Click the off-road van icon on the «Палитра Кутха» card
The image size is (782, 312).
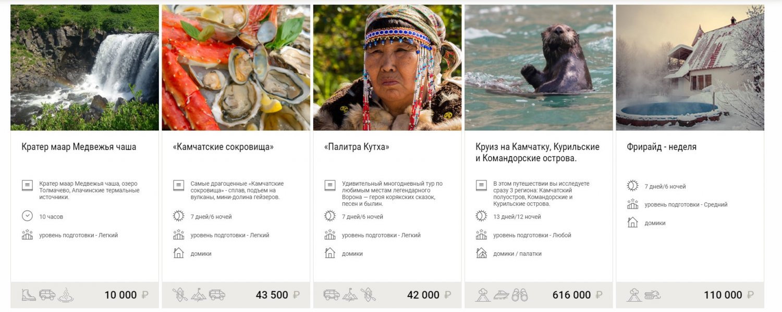[332, 295]
